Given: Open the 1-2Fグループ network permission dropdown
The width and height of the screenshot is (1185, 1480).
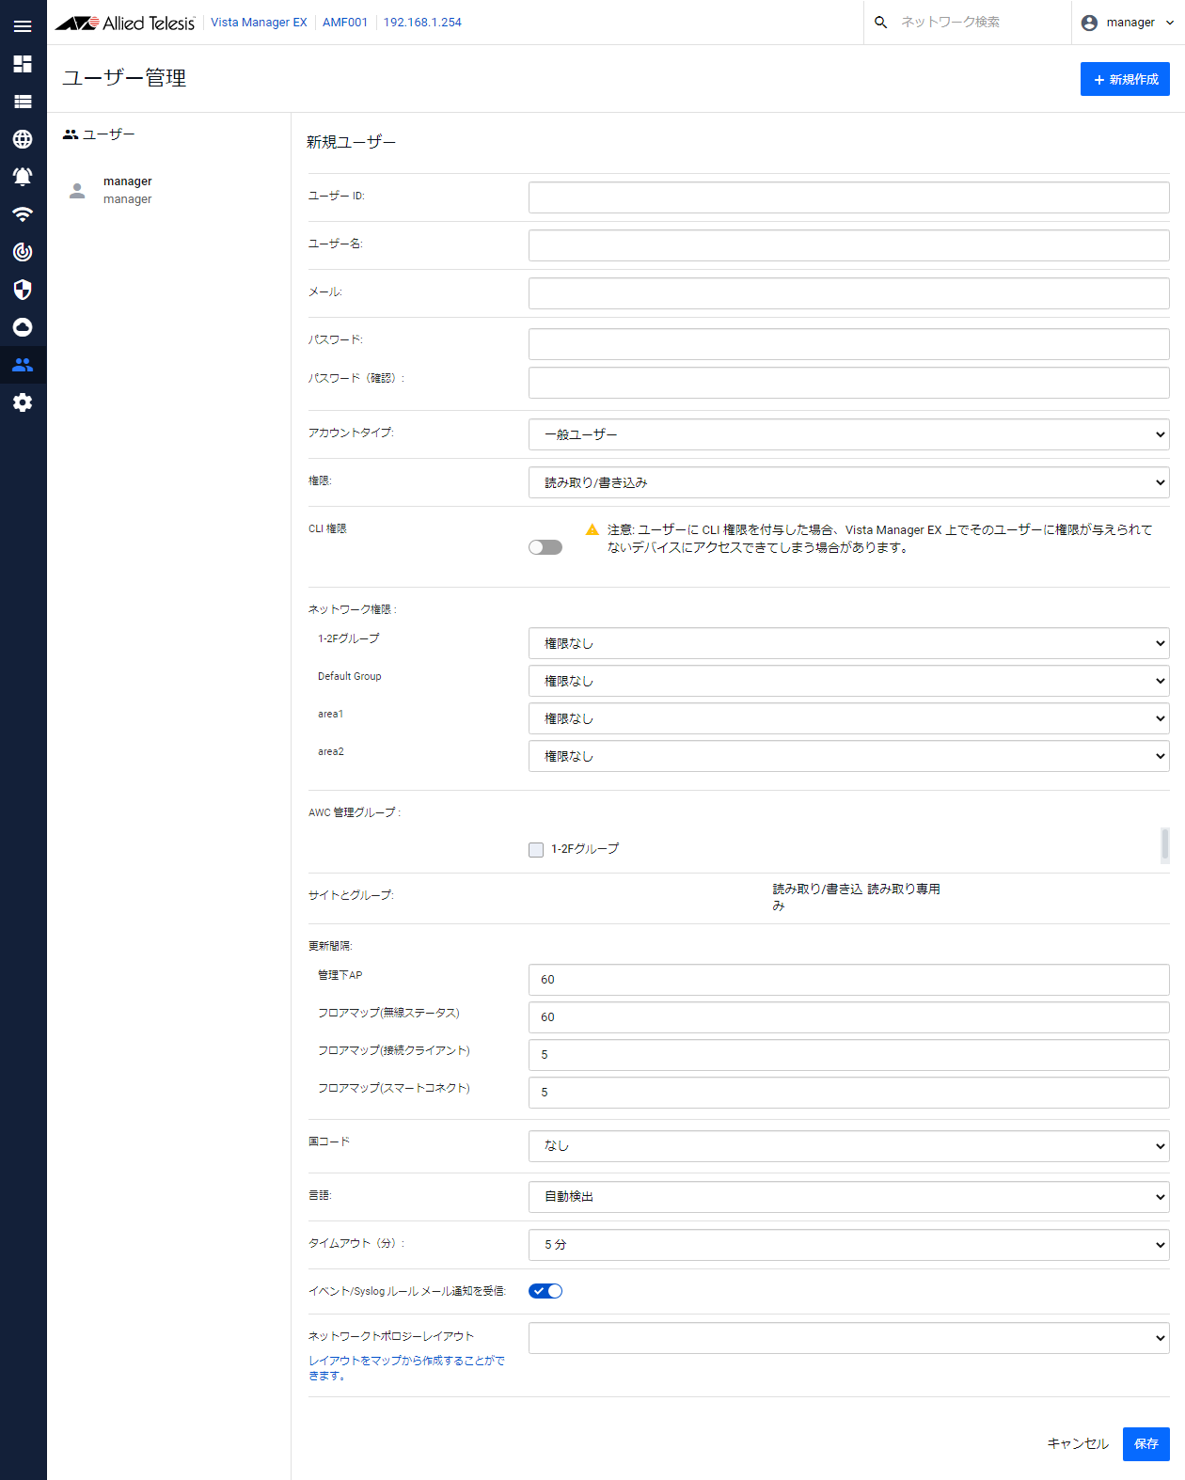Looking at the screenshot, I should pos(849,643).
